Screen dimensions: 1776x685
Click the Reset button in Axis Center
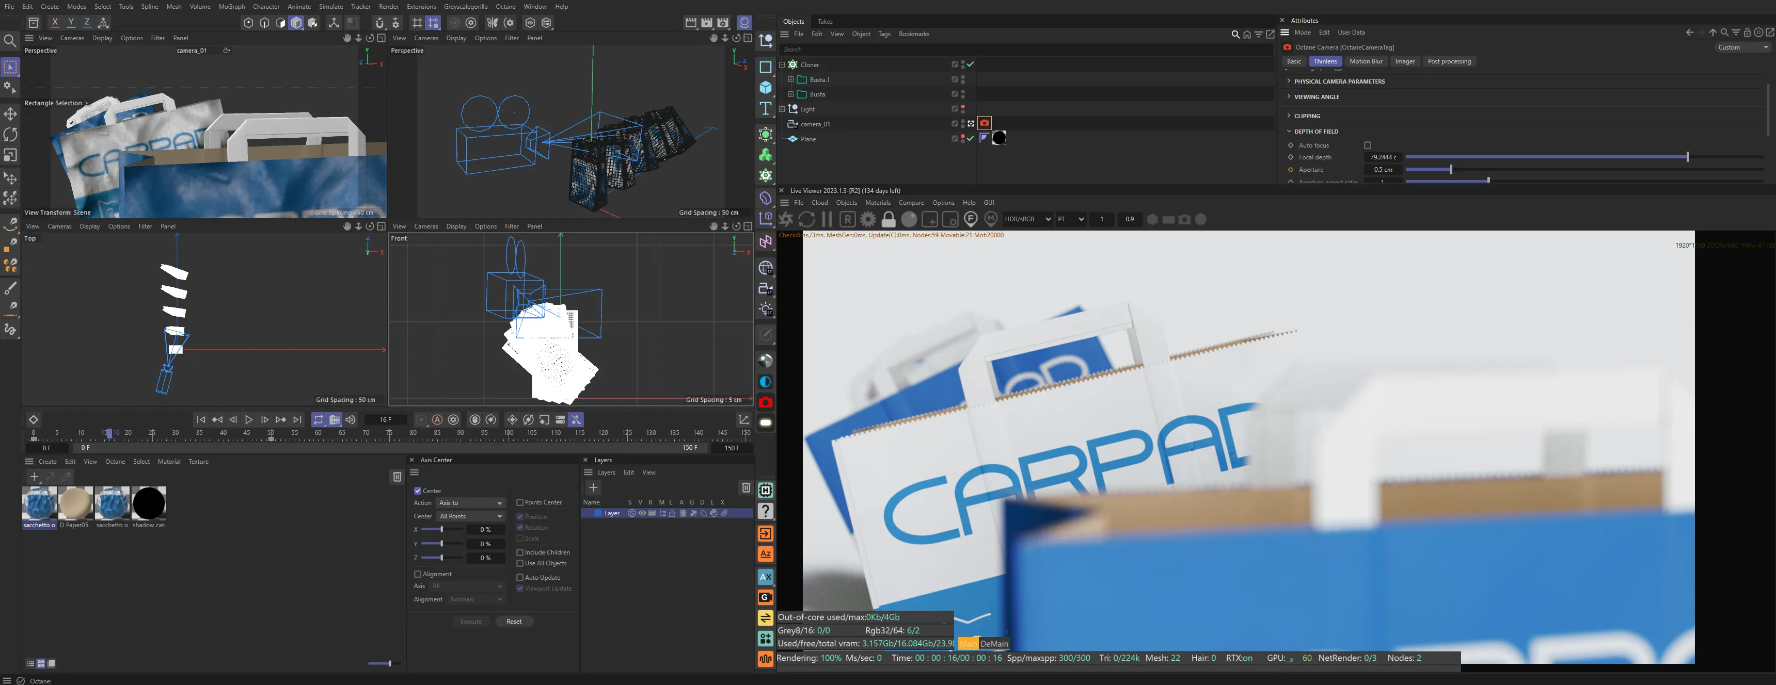pyautogui.click(x=514, y=622)
